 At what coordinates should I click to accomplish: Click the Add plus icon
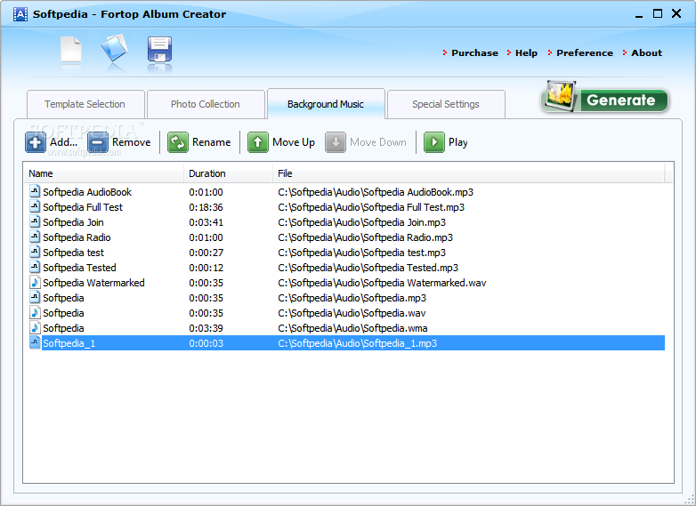pyautogui.click(x=36, y=142)
